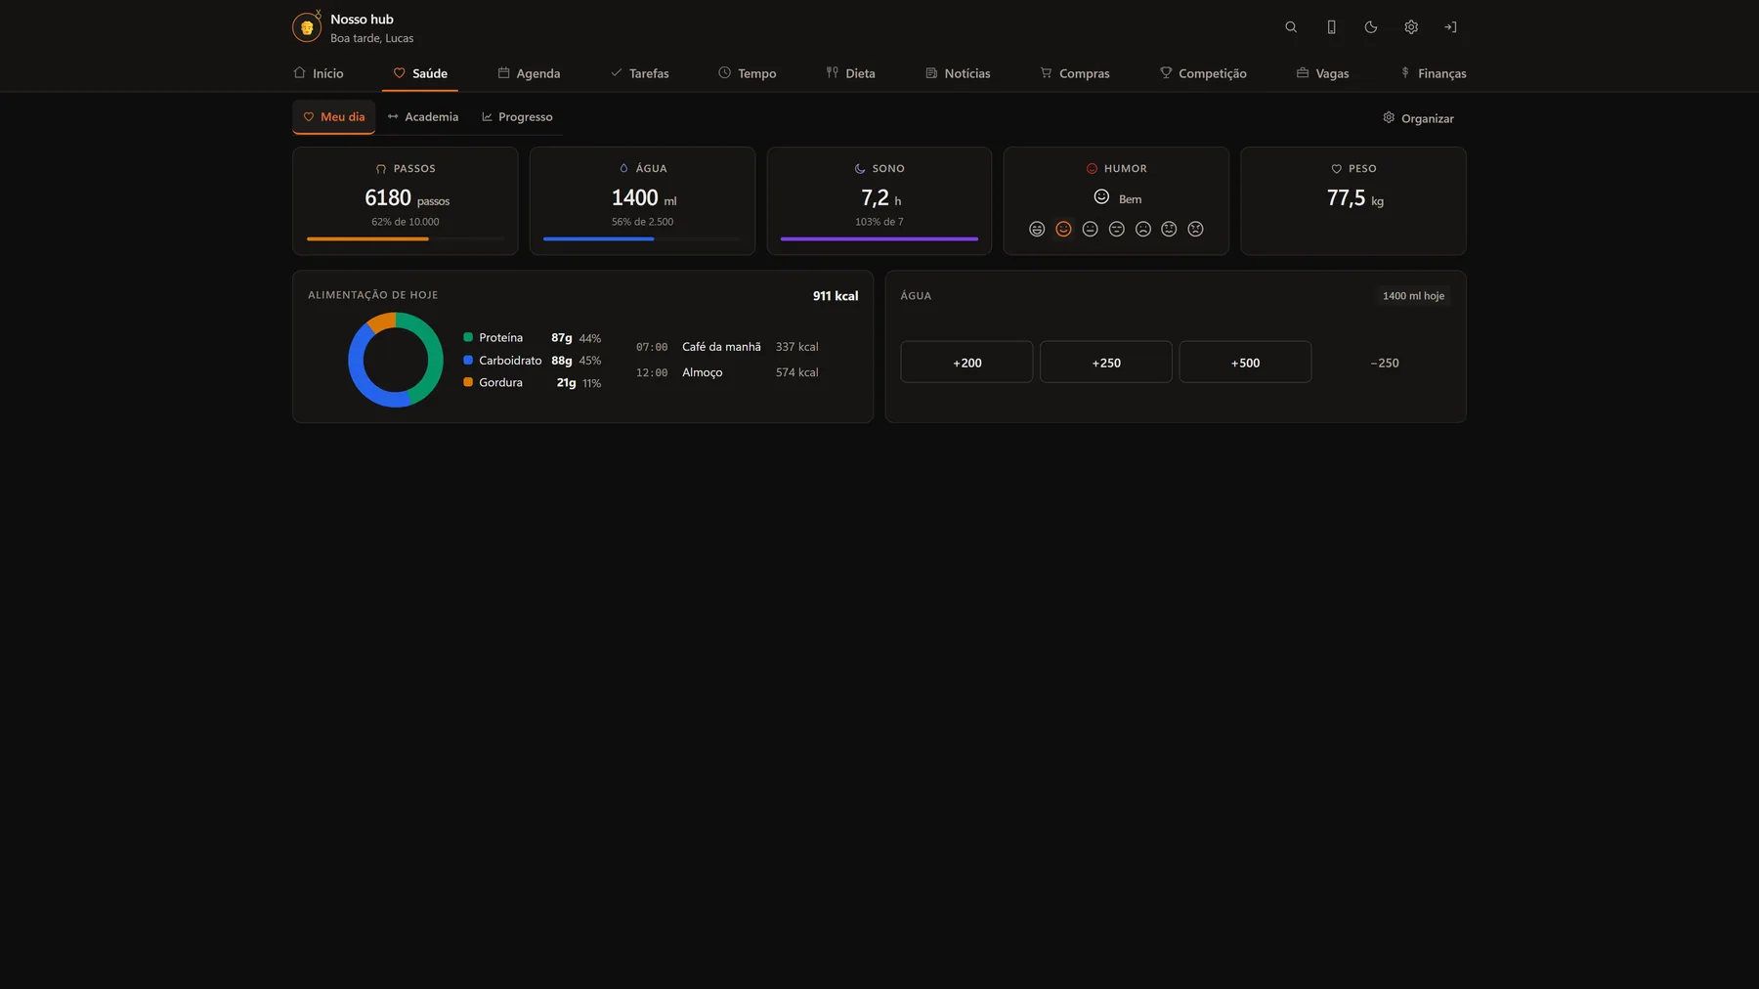
Task: Select the neutral face mood
Action: pyautogui.click(x=1090, y=229)
